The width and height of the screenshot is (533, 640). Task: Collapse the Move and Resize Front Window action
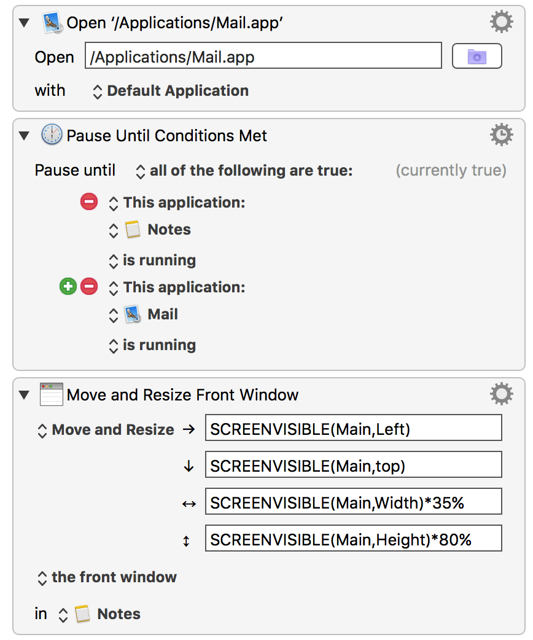pyautogui.click(x=24, y=395)
